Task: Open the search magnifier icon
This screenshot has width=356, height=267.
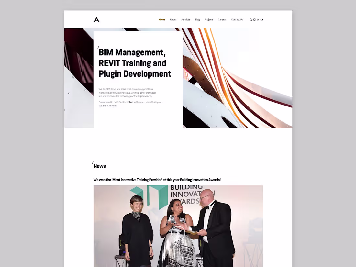Action: [250, 20]
